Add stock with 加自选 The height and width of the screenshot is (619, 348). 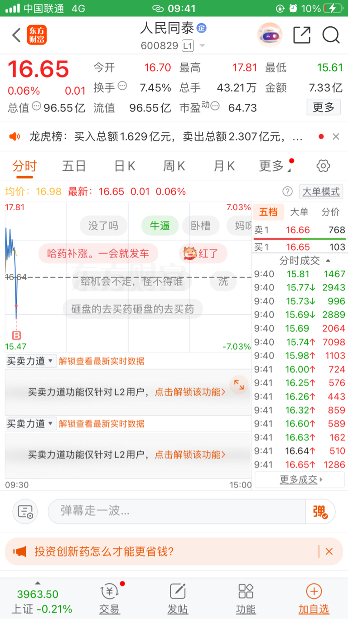pyautogui.click(x=314, y=599)
